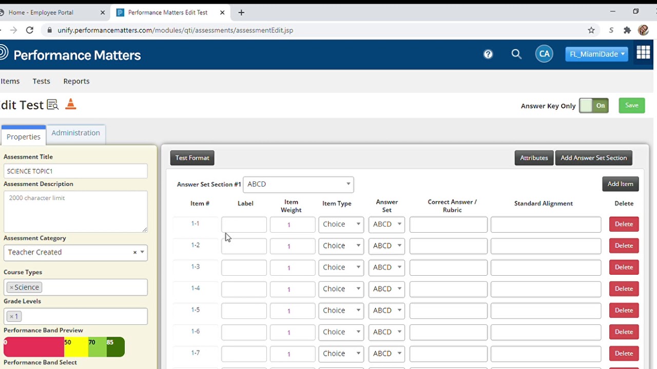Click the Assessment Title field
The width and height of the screenshot is (657, 369).
click(75, 171)
